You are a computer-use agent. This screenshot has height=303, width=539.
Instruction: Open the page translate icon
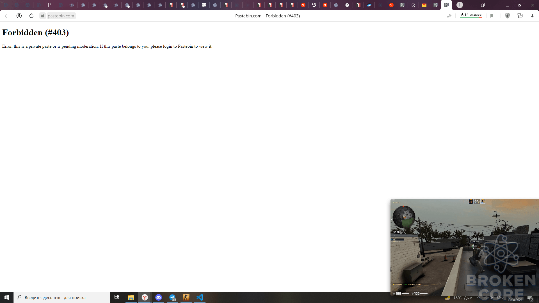click(x=449, y=16)
